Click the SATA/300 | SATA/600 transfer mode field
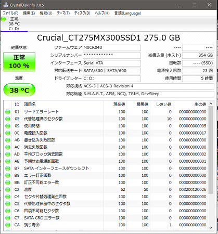The height and width of the screenshot is (234, 218). pyautogui.click(x=112, y=71)
